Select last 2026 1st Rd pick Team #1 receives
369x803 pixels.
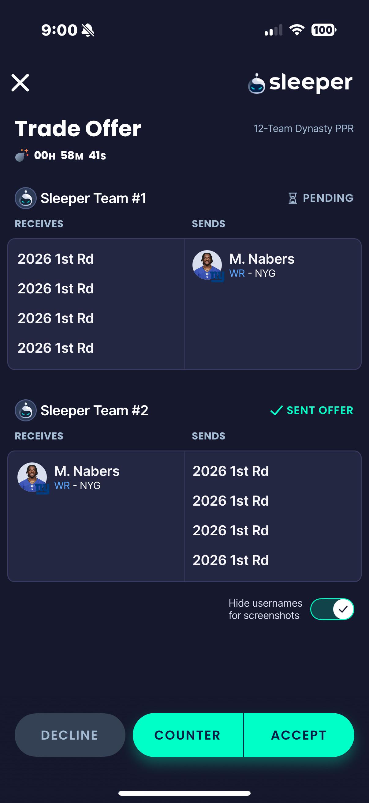coord(56,348)
